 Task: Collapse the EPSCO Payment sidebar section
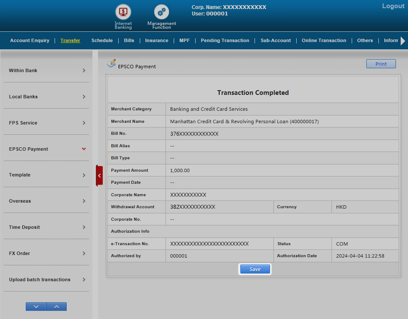(46, 149)
